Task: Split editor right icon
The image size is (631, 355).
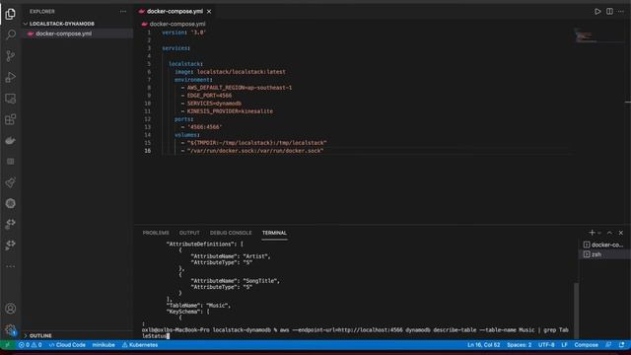Action: pos(609,11)
